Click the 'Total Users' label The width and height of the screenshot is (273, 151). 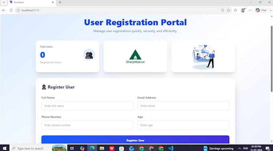tap(46, 47)
